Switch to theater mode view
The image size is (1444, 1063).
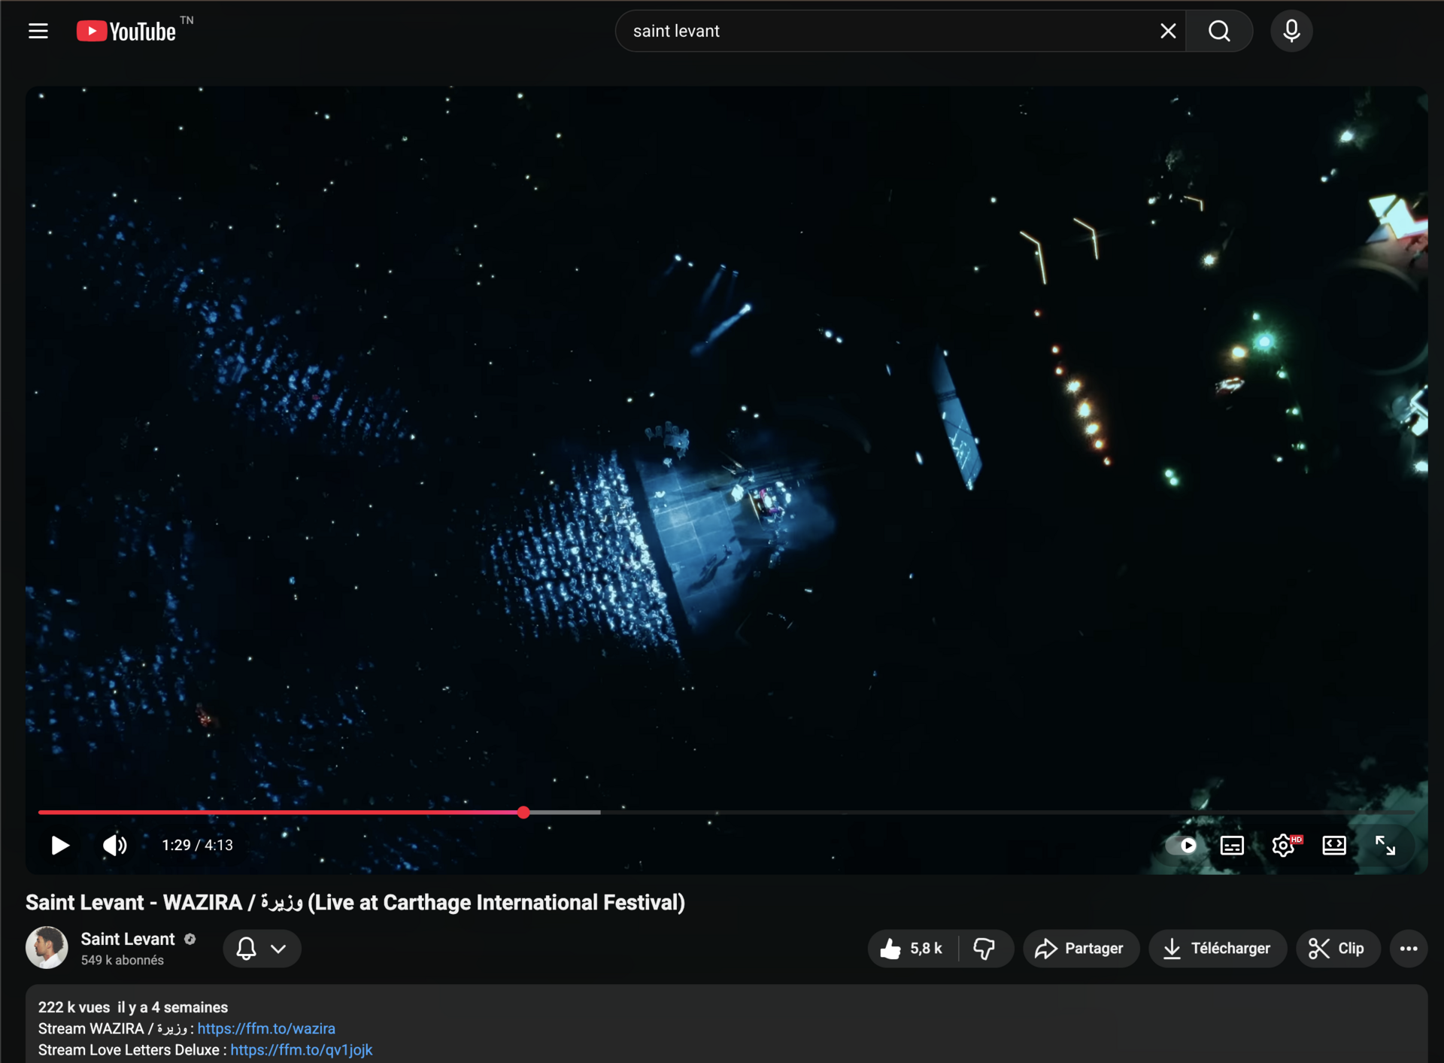pyautogui.click(x=1333, y=845)
